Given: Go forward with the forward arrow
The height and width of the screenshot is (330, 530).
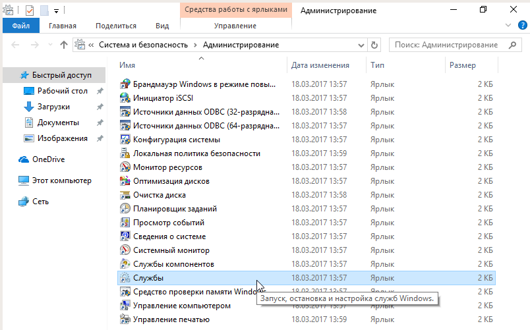Looking at the screenshot, I should tap(35, 45).
